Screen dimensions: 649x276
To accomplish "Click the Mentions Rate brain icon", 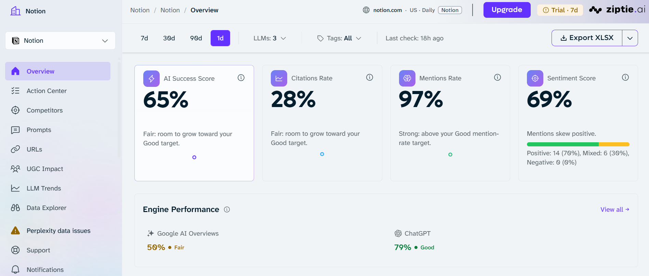I will pos(407,78).
